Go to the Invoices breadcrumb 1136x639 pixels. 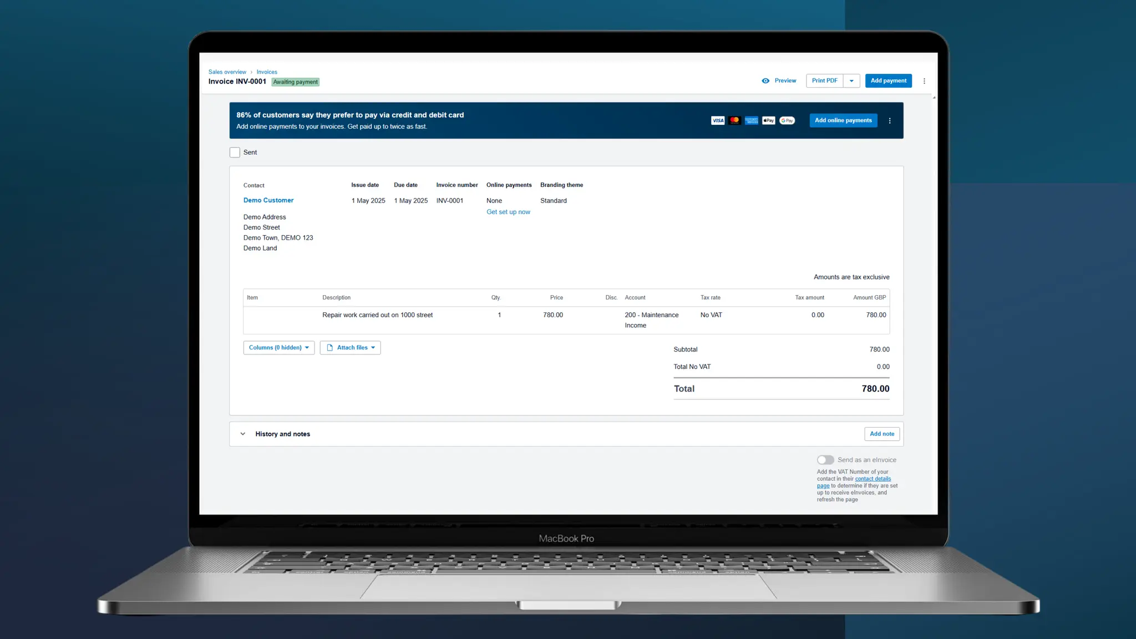[266, 72]
